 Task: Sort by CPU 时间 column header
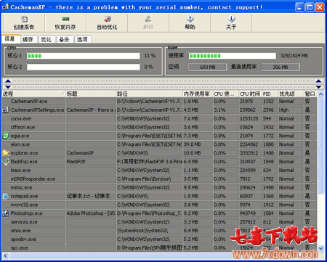point(250,94)
